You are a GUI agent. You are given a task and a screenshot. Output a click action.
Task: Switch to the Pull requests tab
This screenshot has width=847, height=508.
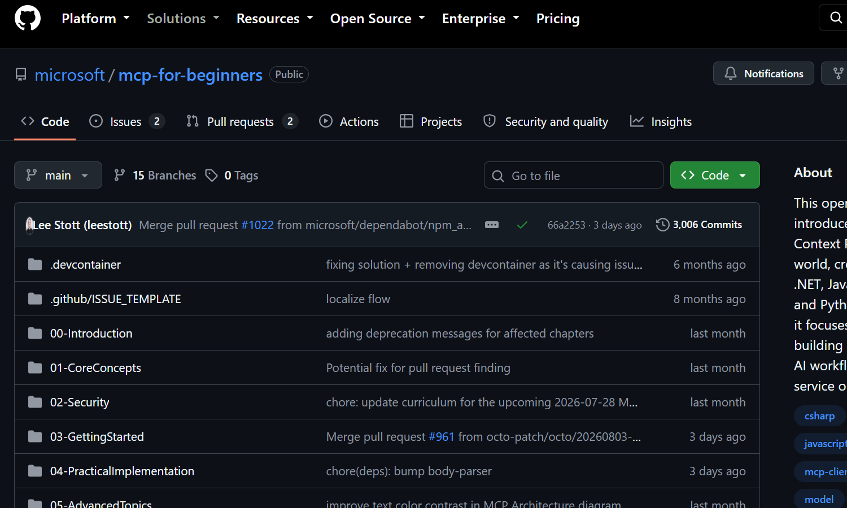[242, 121]
